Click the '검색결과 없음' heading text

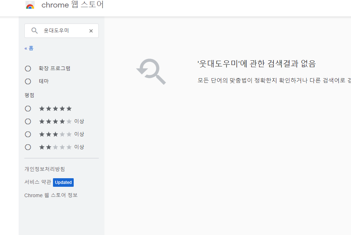[x=257, y=64]
